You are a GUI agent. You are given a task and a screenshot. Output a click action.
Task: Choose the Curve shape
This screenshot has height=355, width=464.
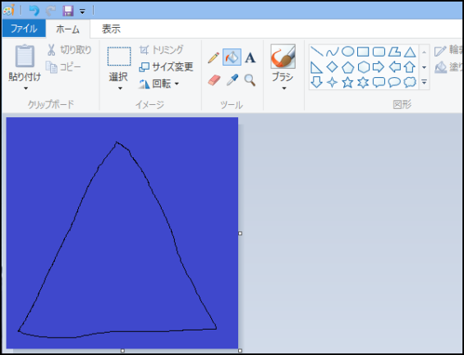pos(332,52)
